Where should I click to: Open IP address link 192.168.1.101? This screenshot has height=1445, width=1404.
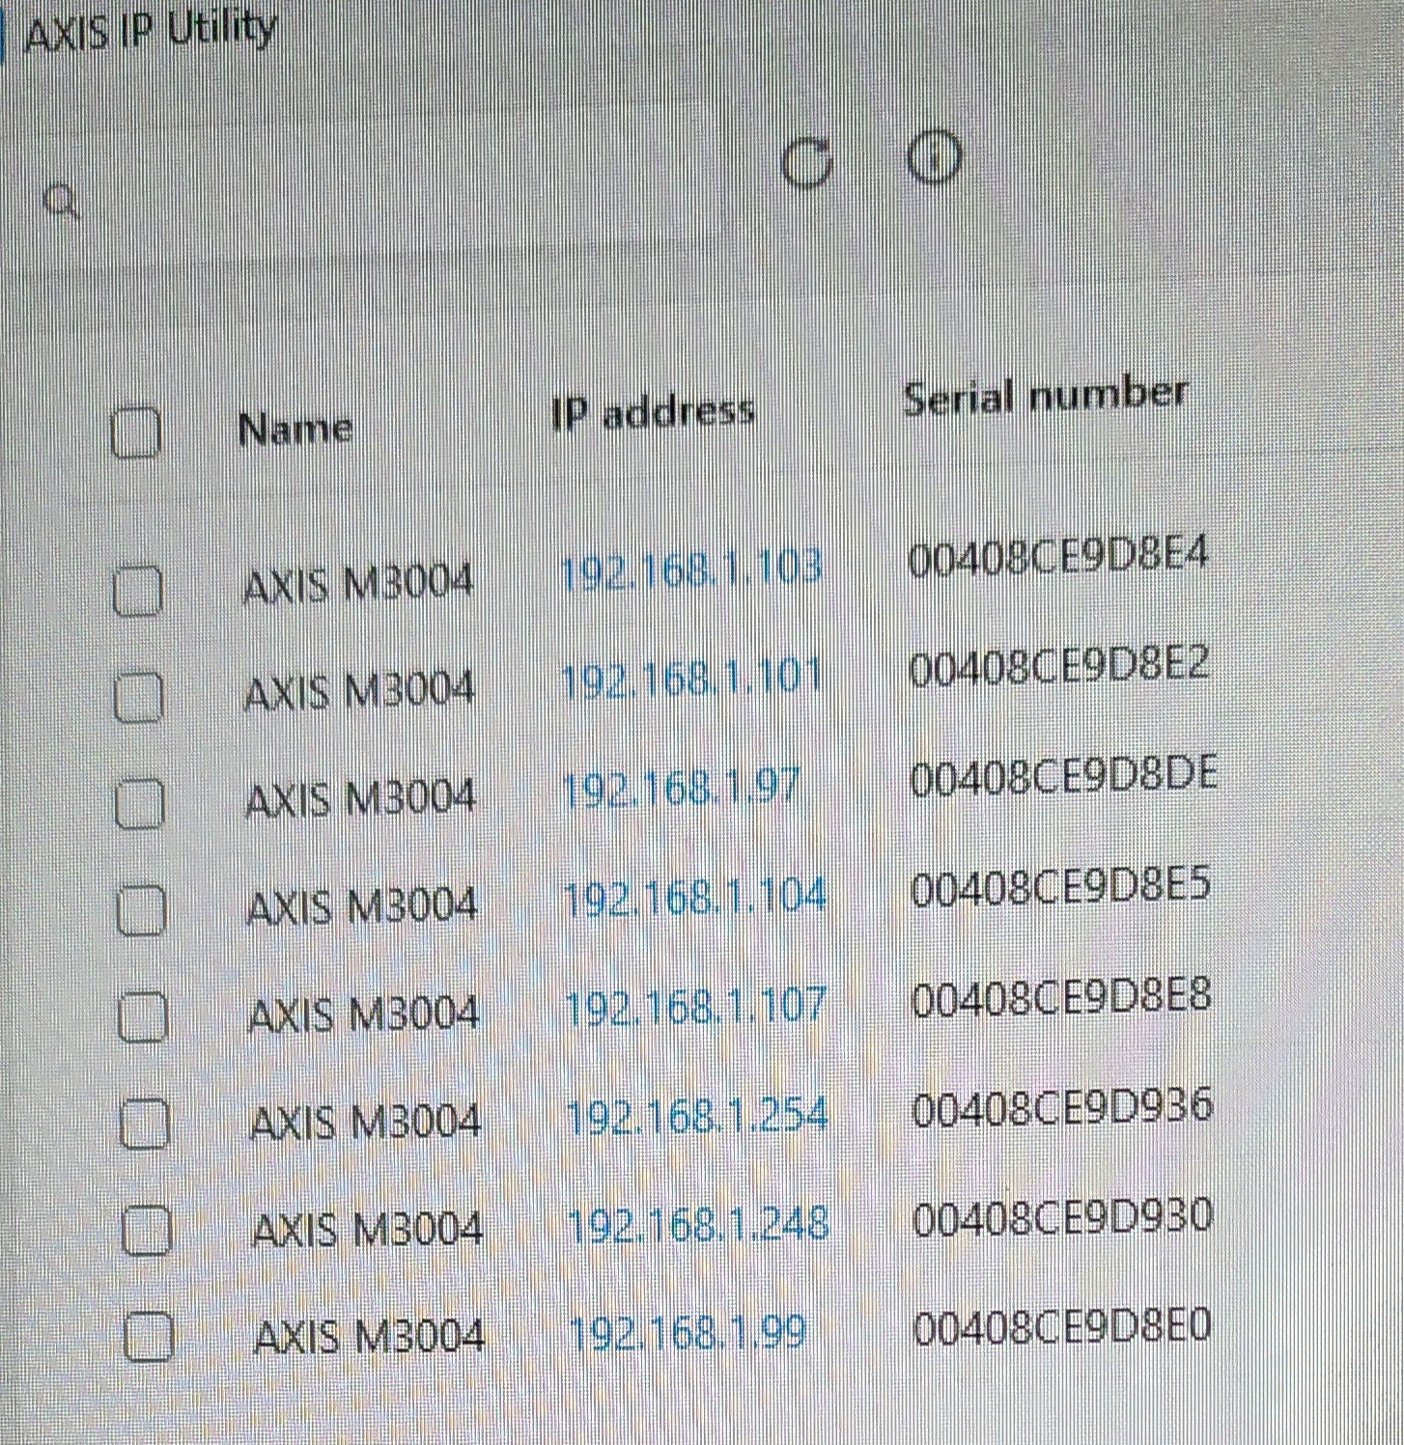tap(690, 679)
